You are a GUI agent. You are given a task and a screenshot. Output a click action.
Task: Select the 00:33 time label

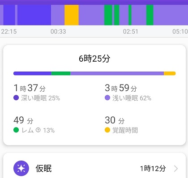(x=58, y=31)
